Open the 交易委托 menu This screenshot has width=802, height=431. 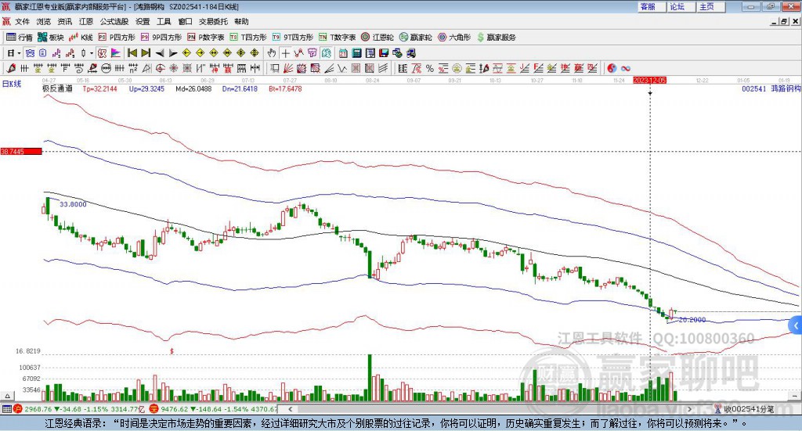(x=213, y=21)
